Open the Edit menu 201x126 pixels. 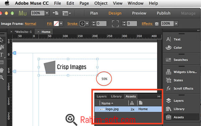coord(70,3)
